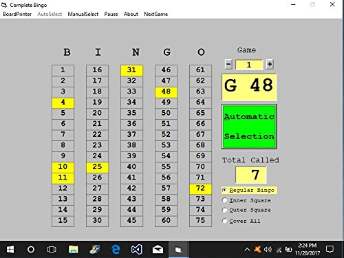Open the Action Center notifications icon
The width and height of the screenshot is (344, 258).
(x=330, y=250)
